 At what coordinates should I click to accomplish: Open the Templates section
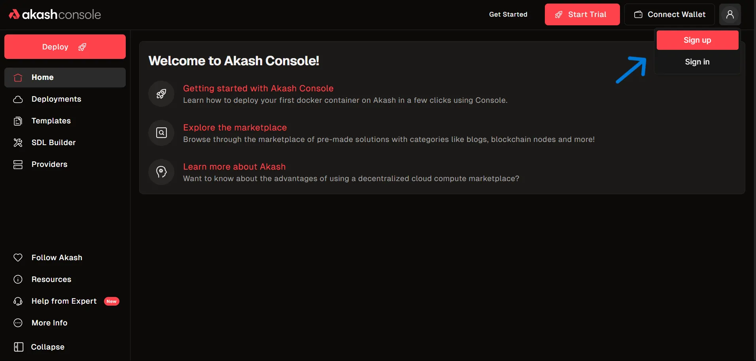pos(51,121)
